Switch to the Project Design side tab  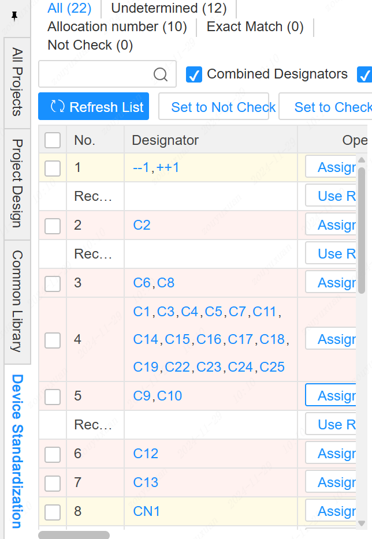[17, 183]
